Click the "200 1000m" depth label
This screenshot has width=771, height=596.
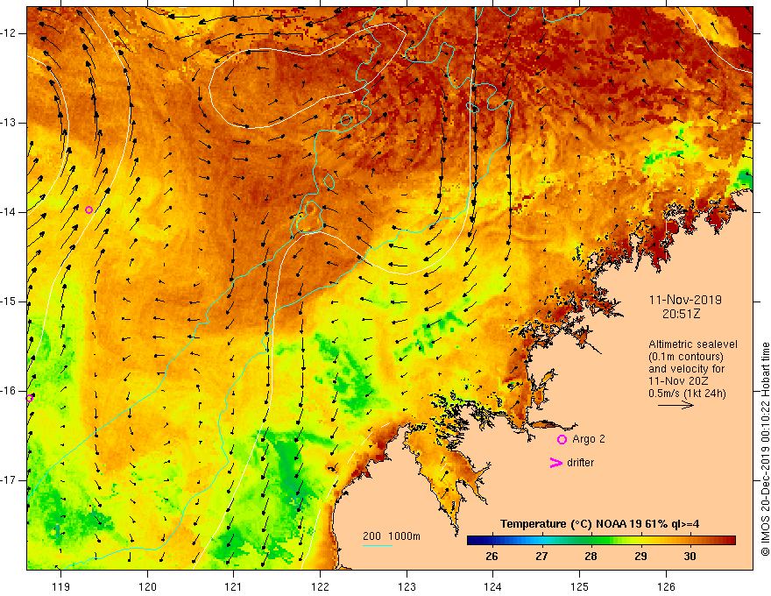(392, 536)
